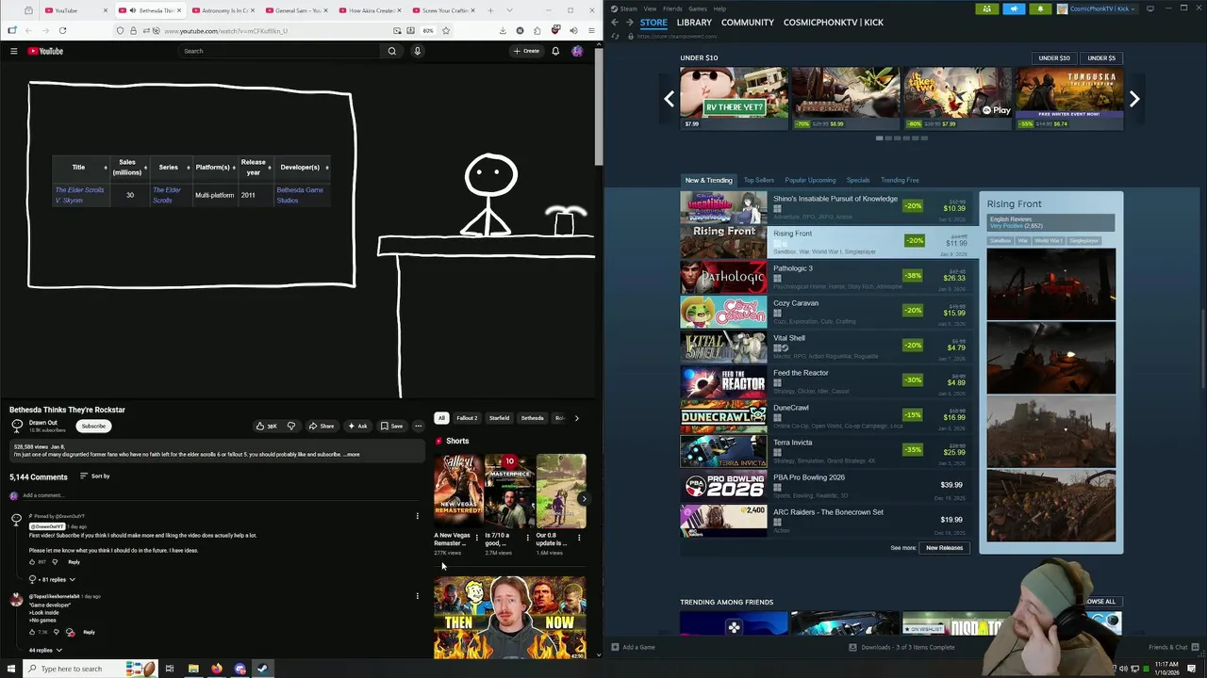1207x678 pixels.
Task: Open the YouTube account avatar menu
Action: 577,51
